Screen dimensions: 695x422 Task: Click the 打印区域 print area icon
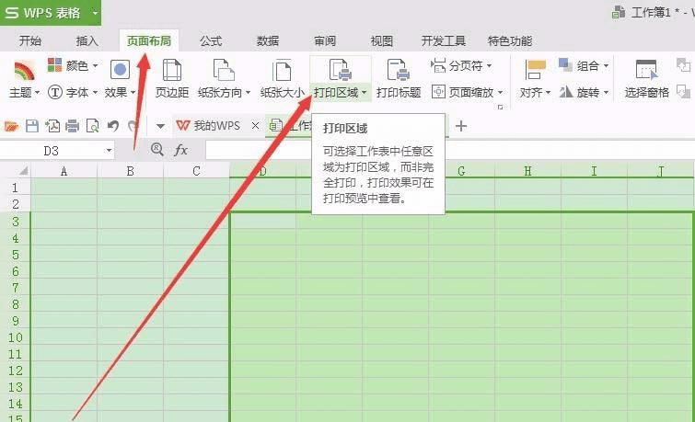[340, 71]
